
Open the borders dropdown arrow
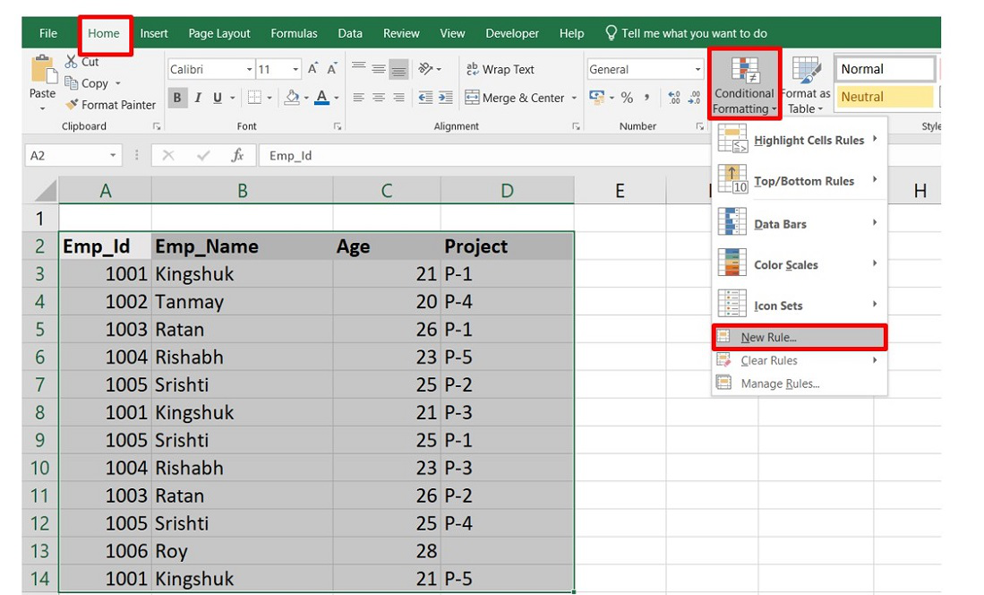click(270, 98)
